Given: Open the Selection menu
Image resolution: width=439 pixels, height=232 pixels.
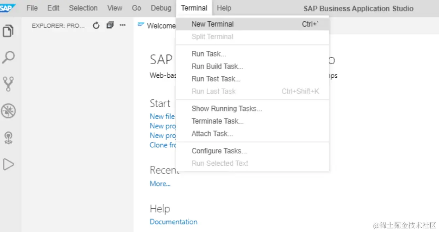Looking at the screenshot, I should click(x=83, y=8).
